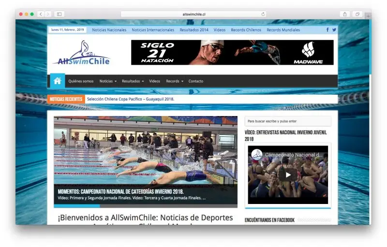Open Resultados 2014 top link

pyautogui.click(x=194, y=30)
